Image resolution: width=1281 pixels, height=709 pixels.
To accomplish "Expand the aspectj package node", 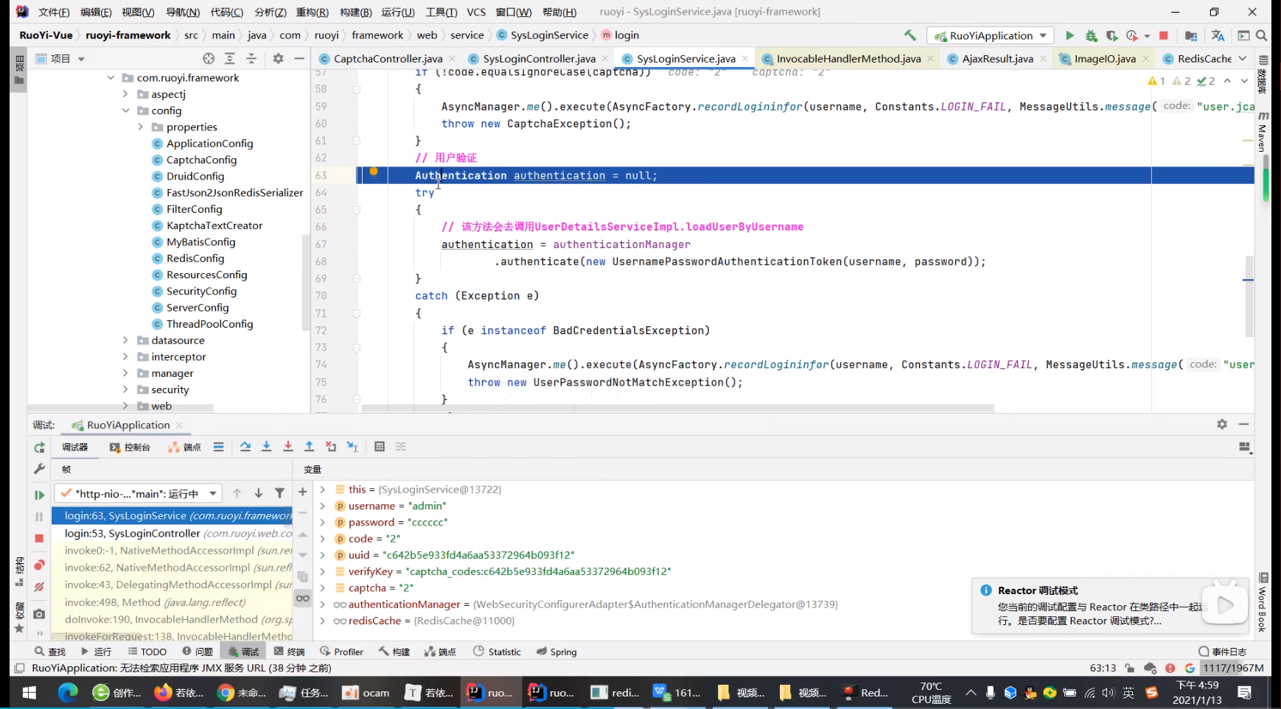I will [125, 94].
